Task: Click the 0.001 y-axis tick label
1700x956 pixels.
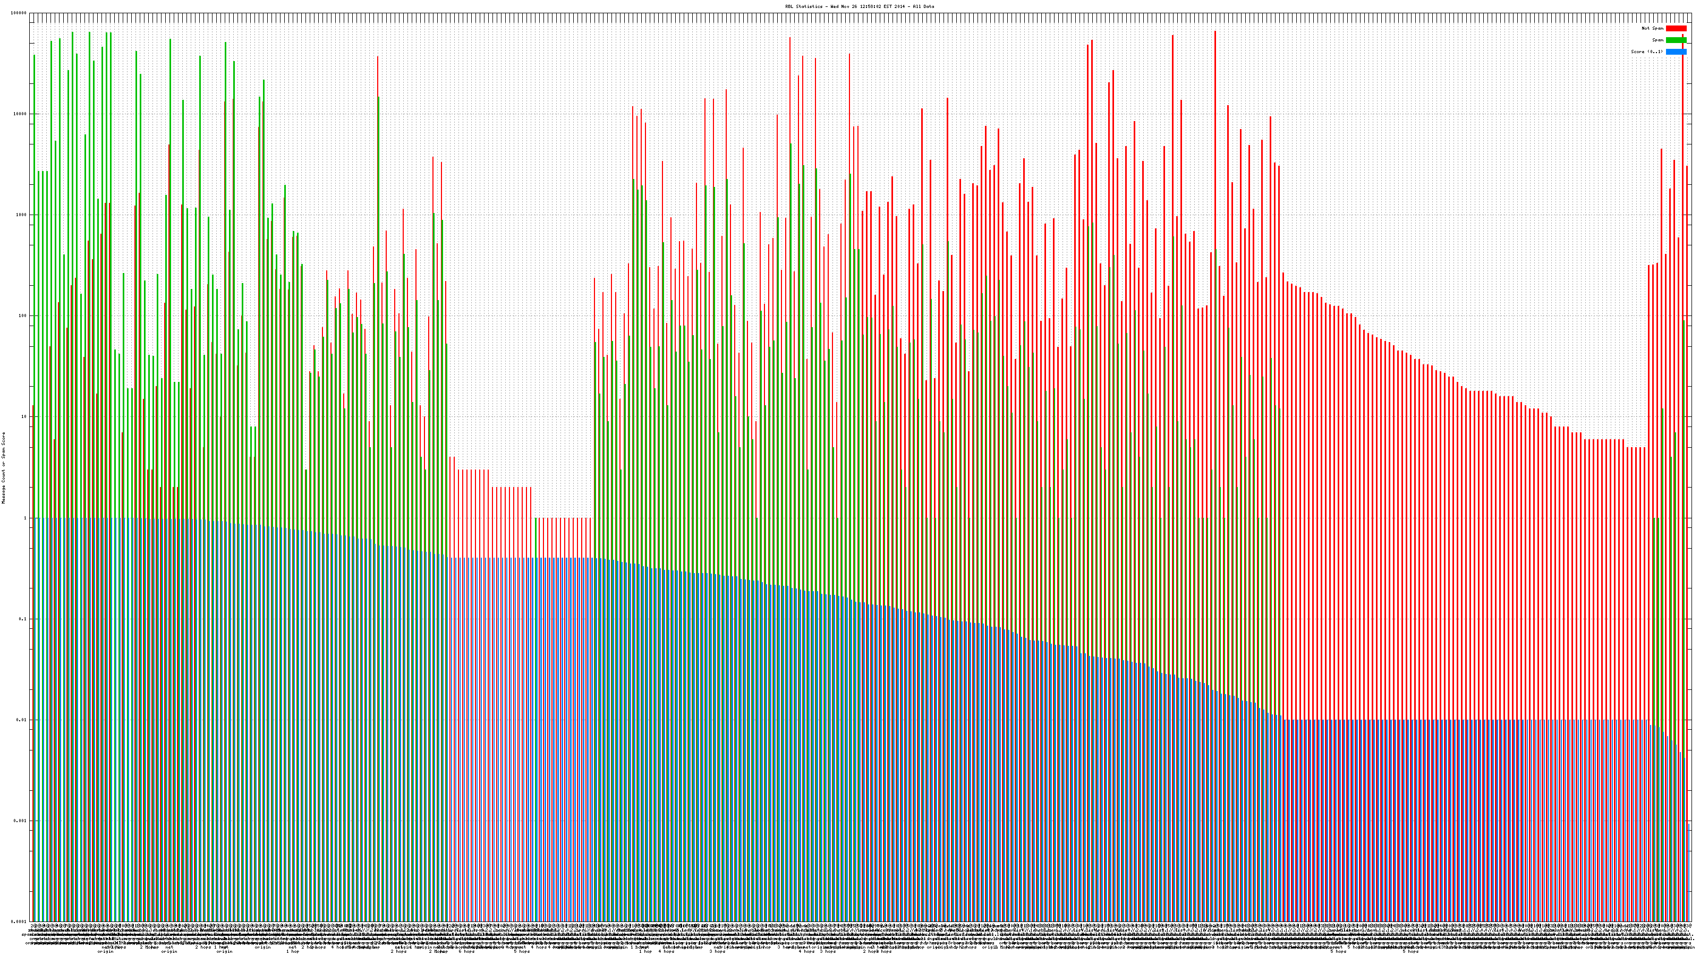Action: (21, 821)
